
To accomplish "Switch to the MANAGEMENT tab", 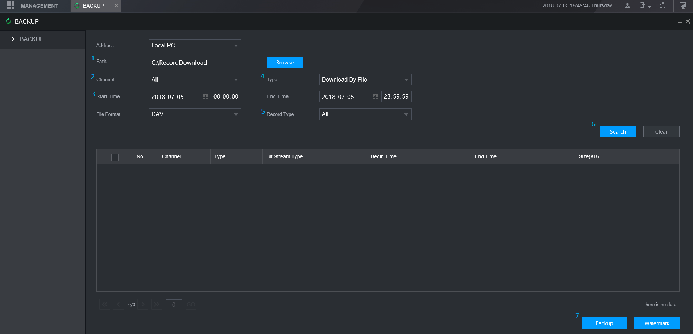I will click(x=39, y=6).
